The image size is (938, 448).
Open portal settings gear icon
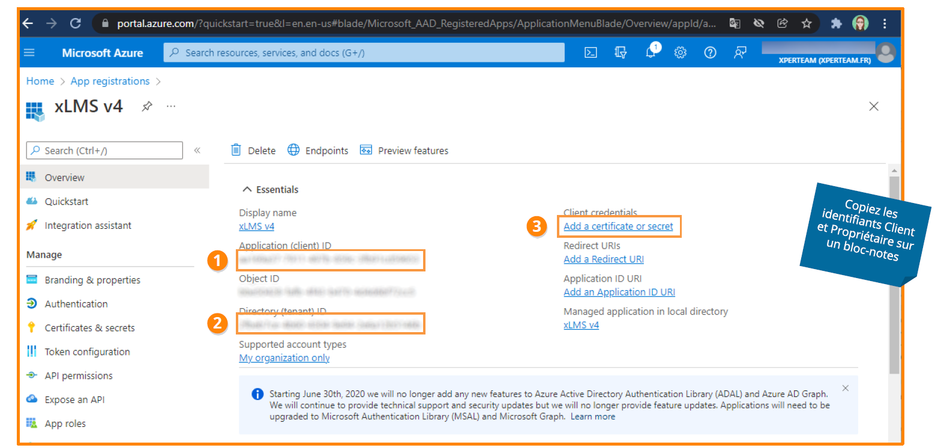pos(680,53)
